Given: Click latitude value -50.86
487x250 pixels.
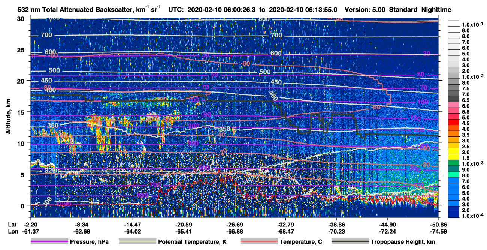Looking at the screenshot, I should coord(438,225).
